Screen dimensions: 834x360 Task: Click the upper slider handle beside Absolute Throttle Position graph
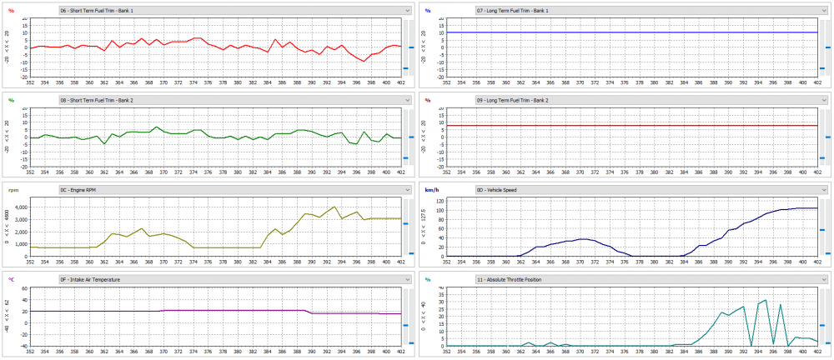822,326
